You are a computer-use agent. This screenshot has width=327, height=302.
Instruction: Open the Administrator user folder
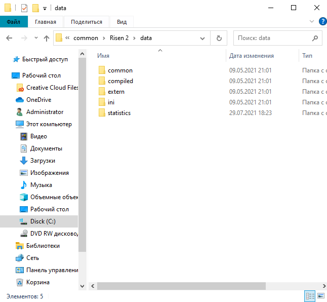pos(40,112)
